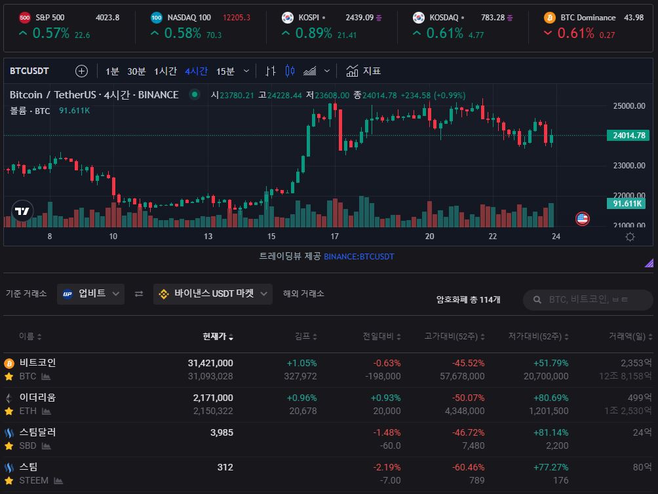Image resolution: width=658 pixels, height=494 pixels.
Task: Click the S&P 500 ticker icon
Action: coord(25,18)
